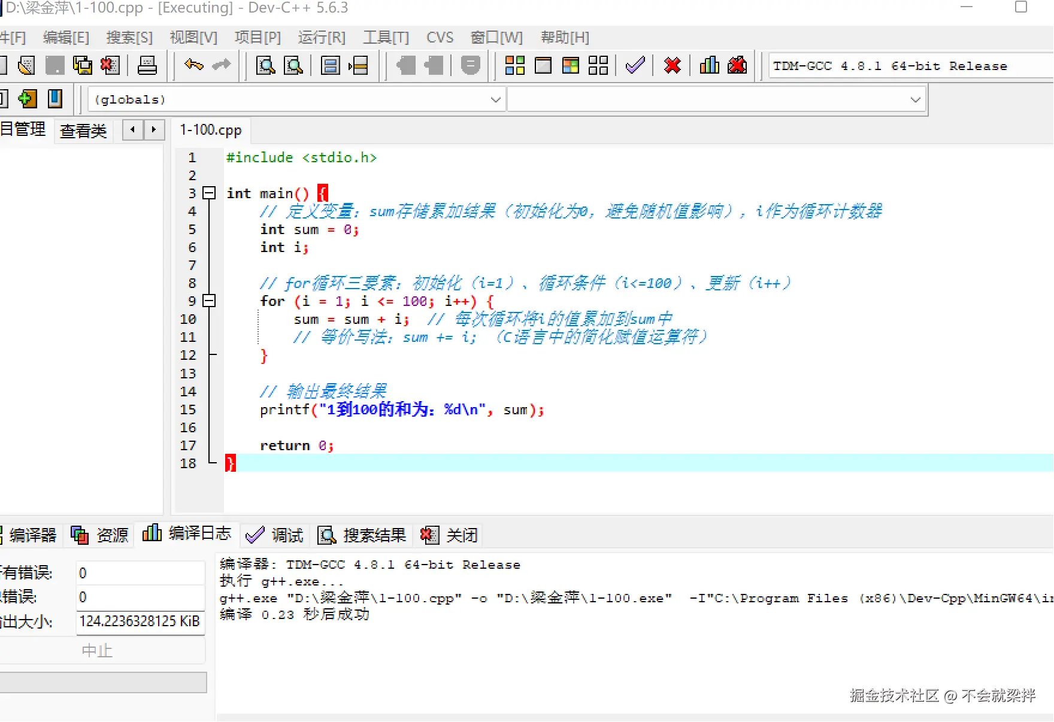
Task: Click the gray Redo arrow
Action: (221, 65)
